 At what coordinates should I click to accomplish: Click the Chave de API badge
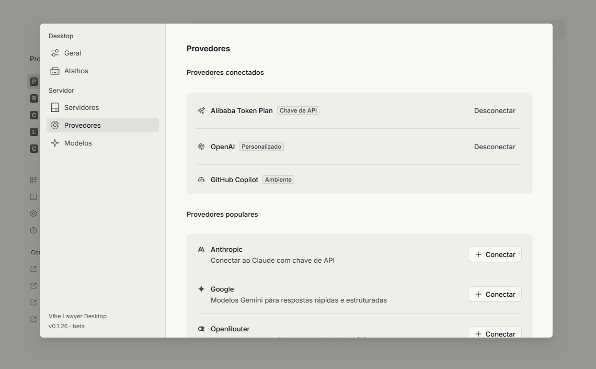point(298,111)
